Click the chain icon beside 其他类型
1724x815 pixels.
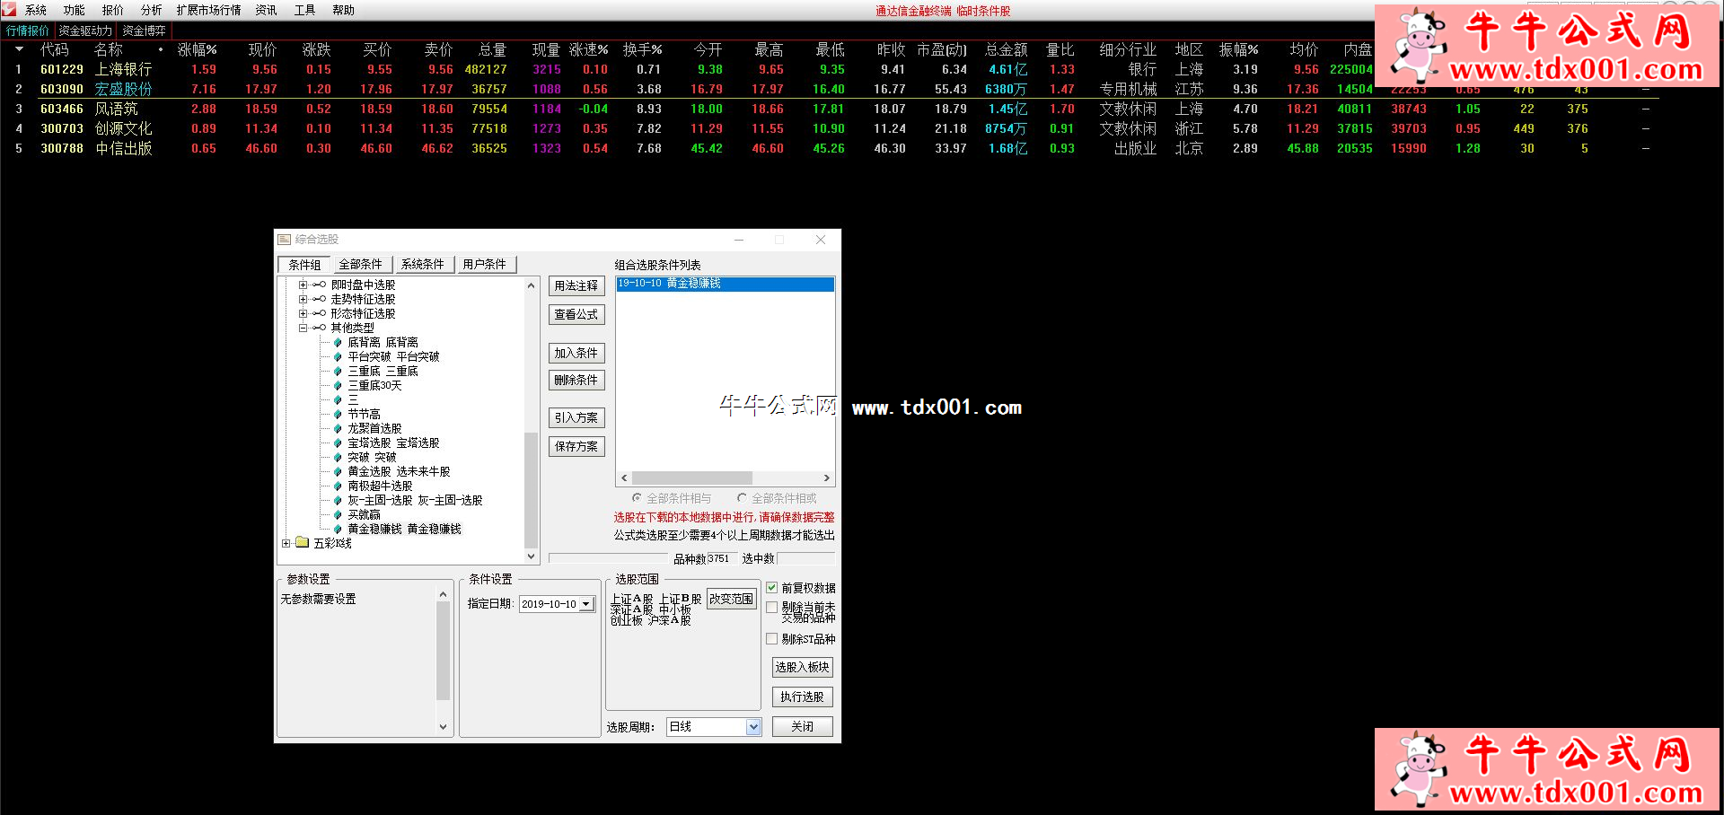[x=319, y=328]
